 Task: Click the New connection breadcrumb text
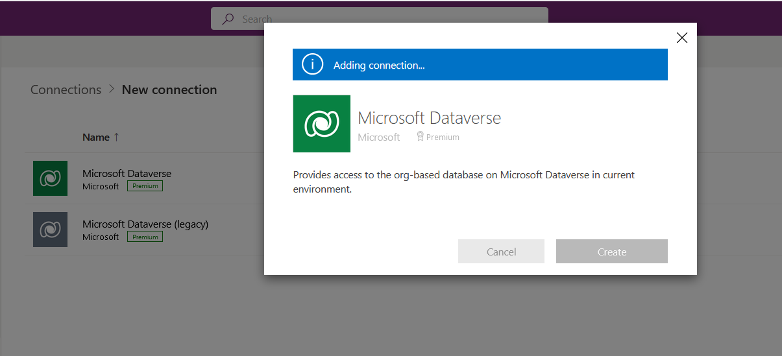[x=169, y=89]
